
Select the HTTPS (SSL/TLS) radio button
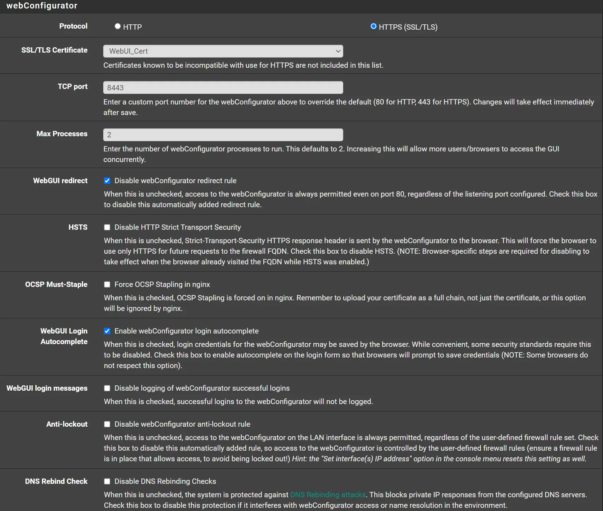373,26
